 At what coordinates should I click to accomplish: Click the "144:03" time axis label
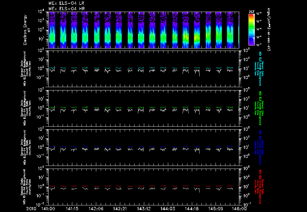click(168, 209)
